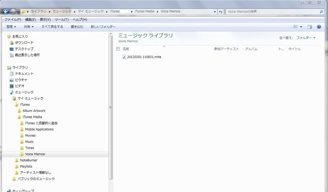Open the ファイル(F) menu
The height and width of the screenshot is (192, 328).
pyautogui.click(x=12, y=20)
